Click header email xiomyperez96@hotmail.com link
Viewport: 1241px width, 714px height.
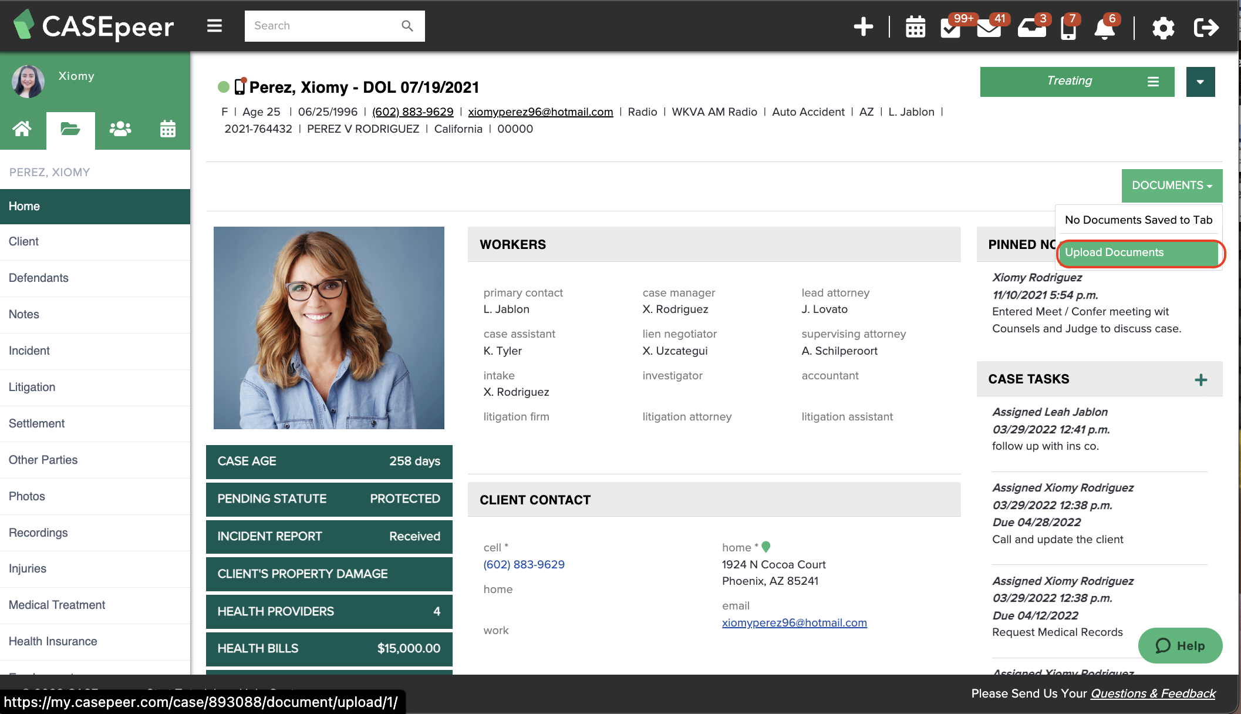[x=540, y=112]
